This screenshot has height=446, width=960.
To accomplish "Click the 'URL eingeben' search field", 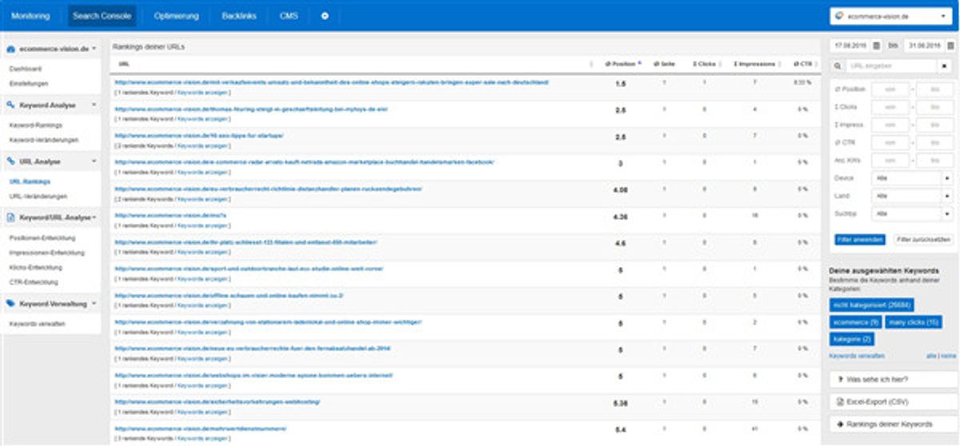I will coord(893,66).
